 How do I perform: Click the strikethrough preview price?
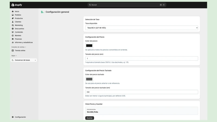pos(91,110)
